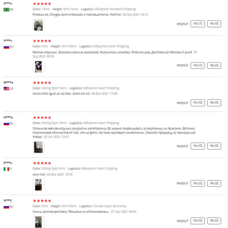The height and width of the screenshot is (228, 228).
Task: Click Yes (1) on S***o's review
Action: (198, 24)
